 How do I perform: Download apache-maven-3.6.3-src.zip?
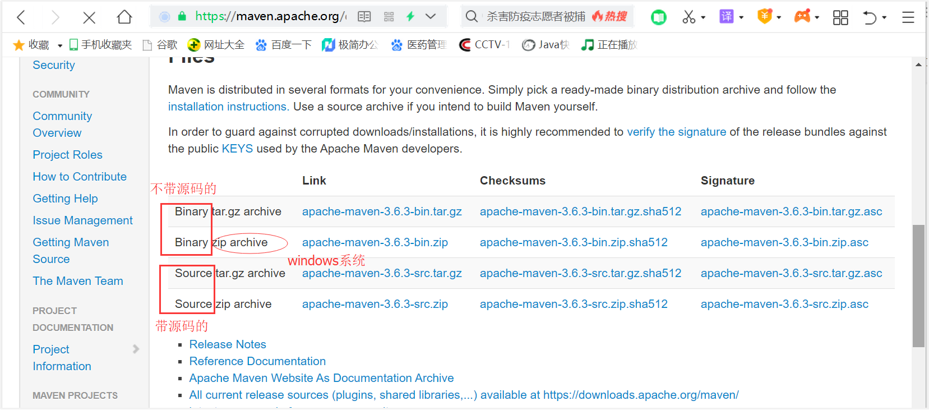375,304
